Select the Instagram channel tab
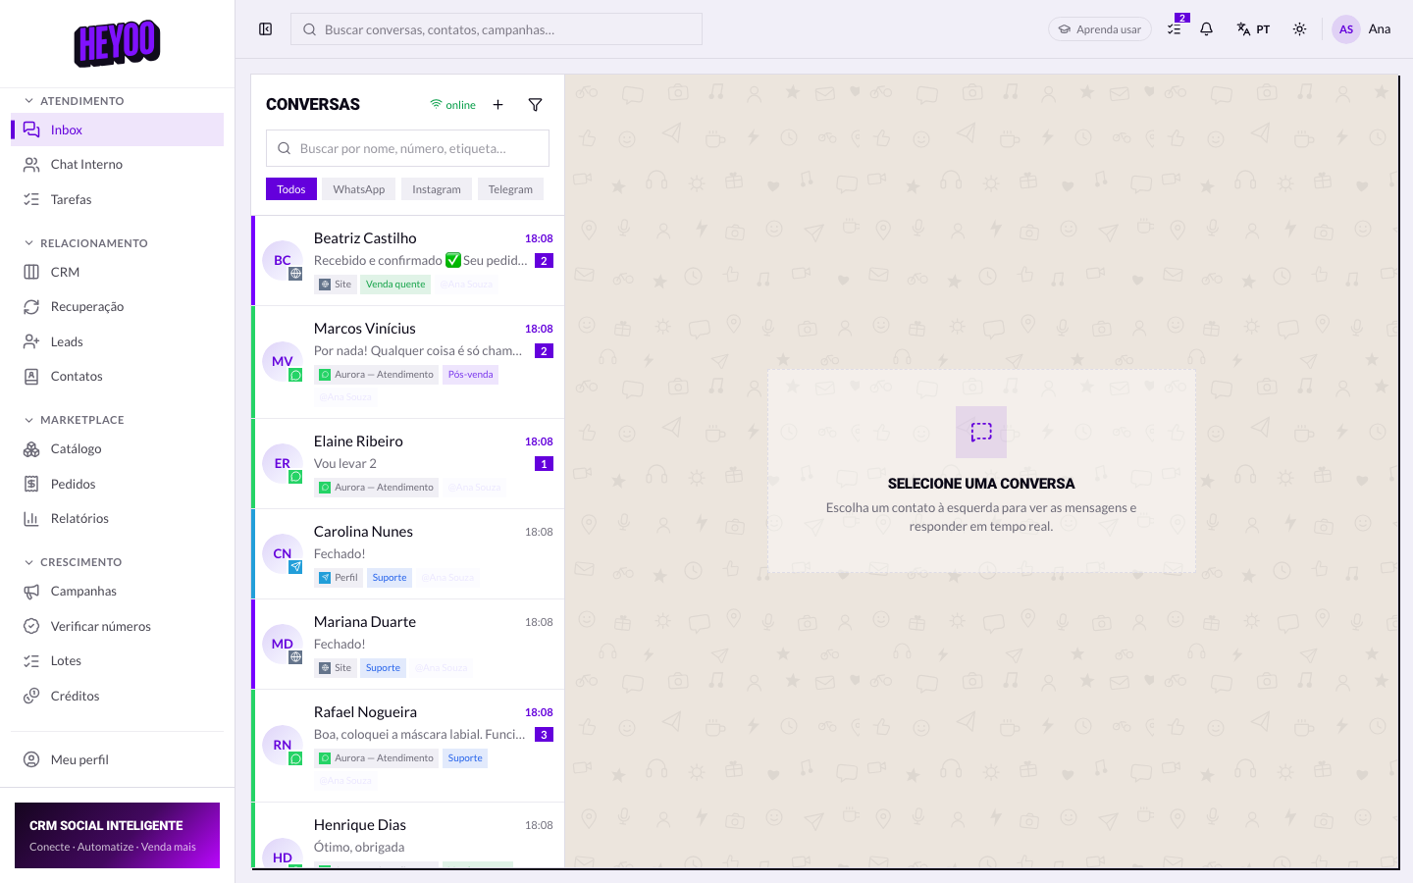 (437, 189)
